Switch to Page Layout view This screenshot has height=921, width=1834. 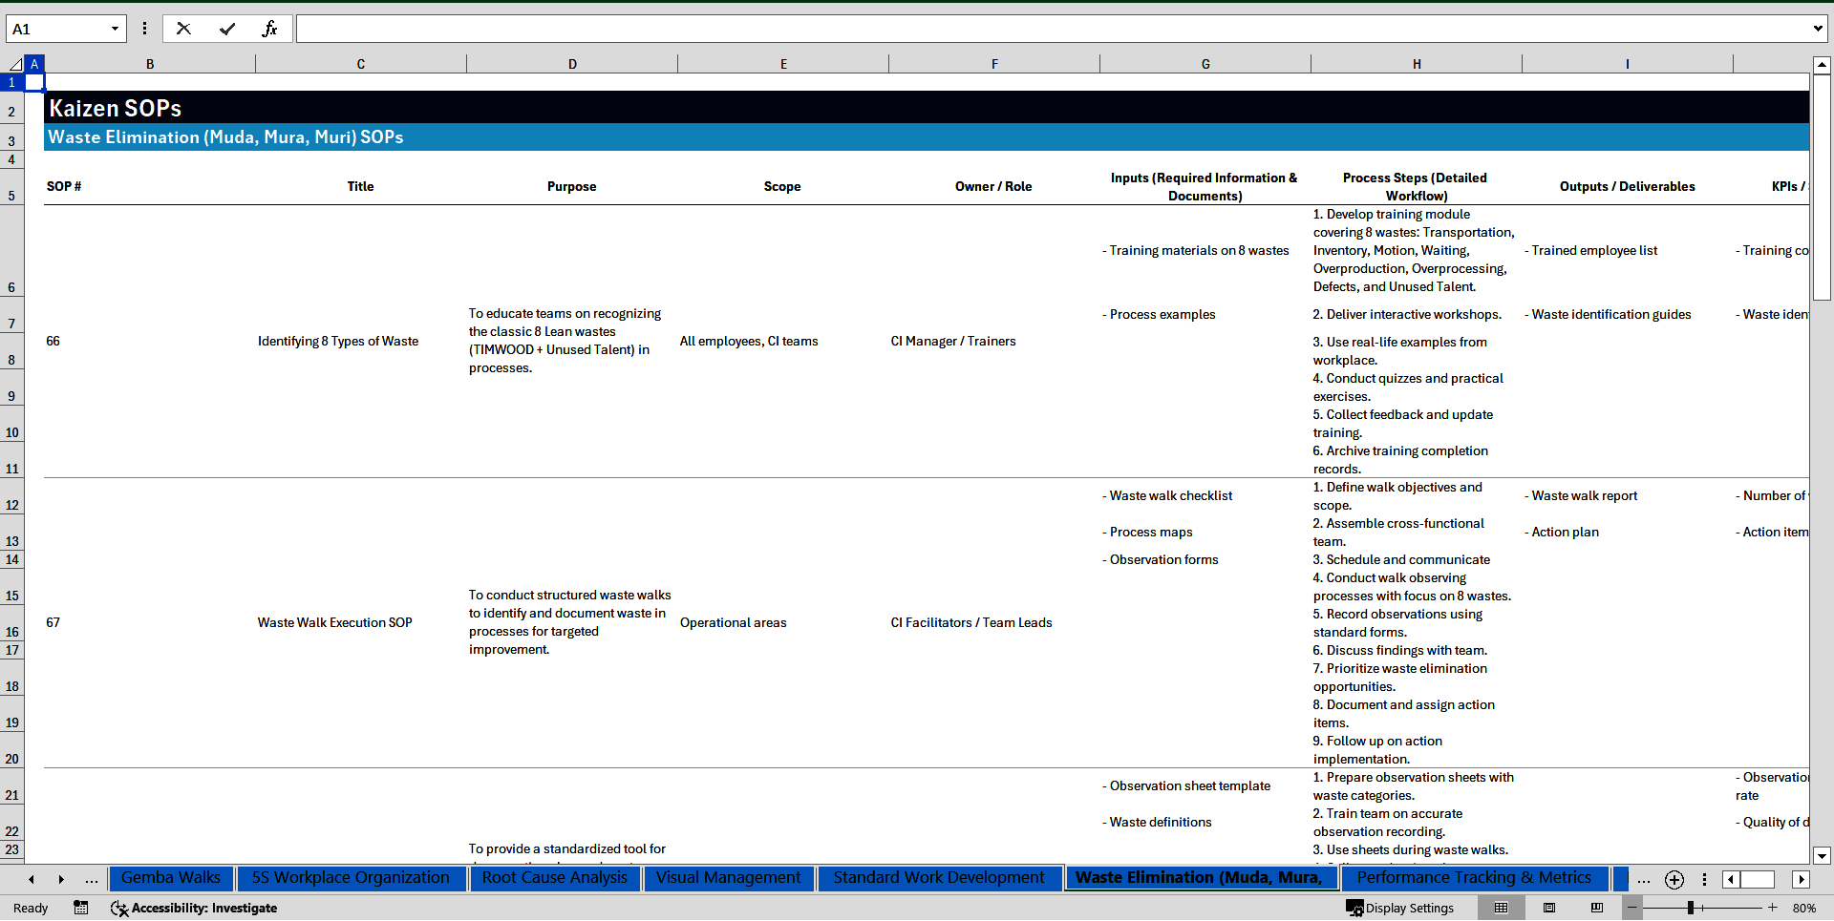point(1548,908)
